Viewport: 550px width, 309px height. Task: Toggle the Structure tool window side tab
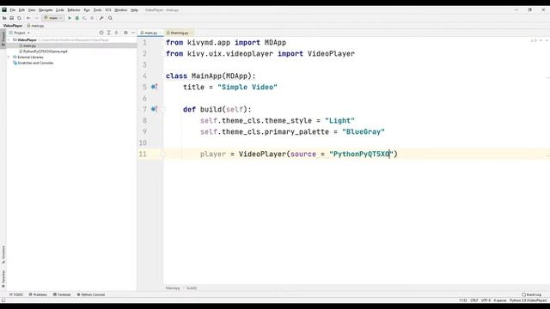[x=3, y=255]
